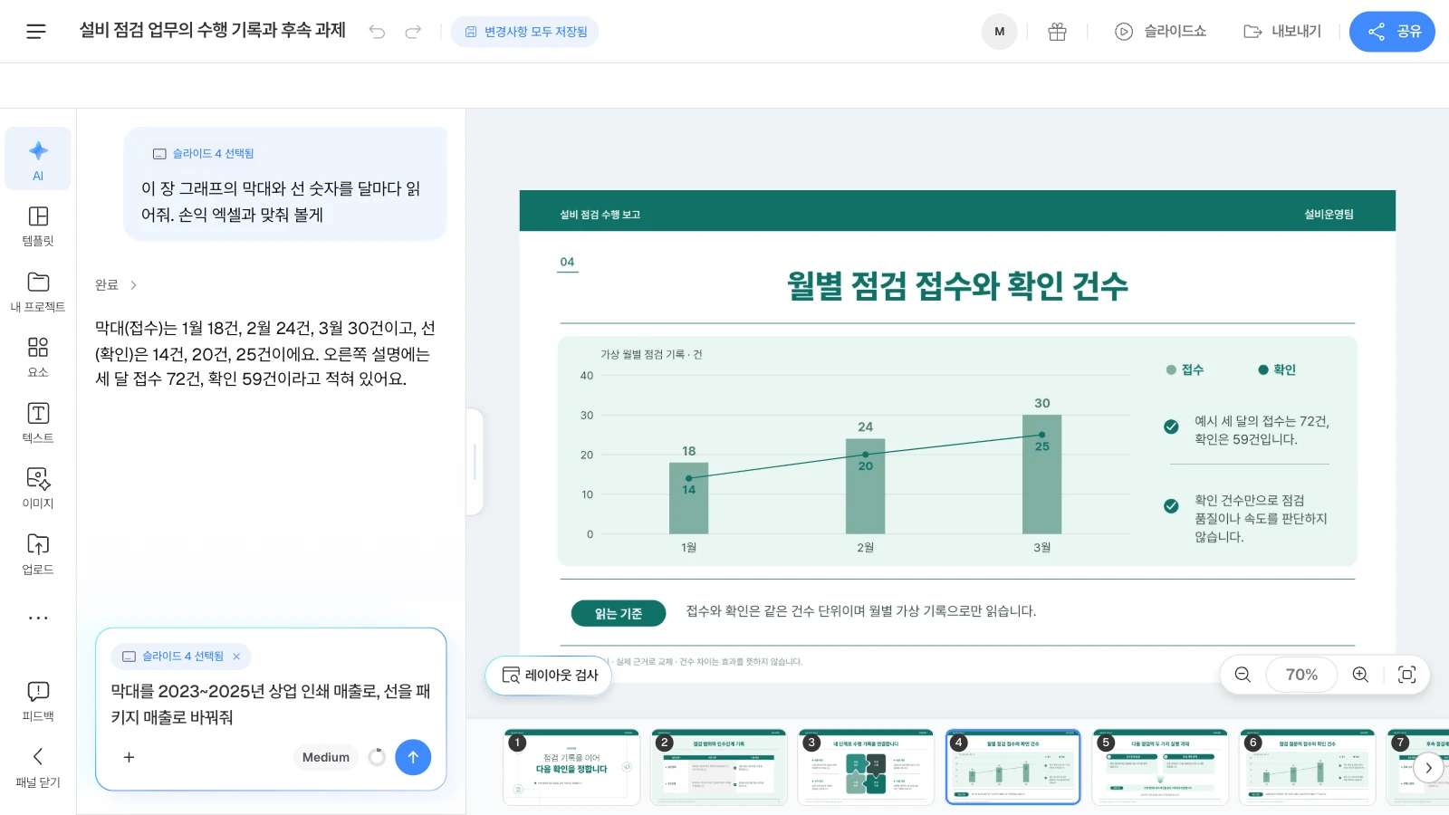Send the AI prompt

tap(413, 757)
